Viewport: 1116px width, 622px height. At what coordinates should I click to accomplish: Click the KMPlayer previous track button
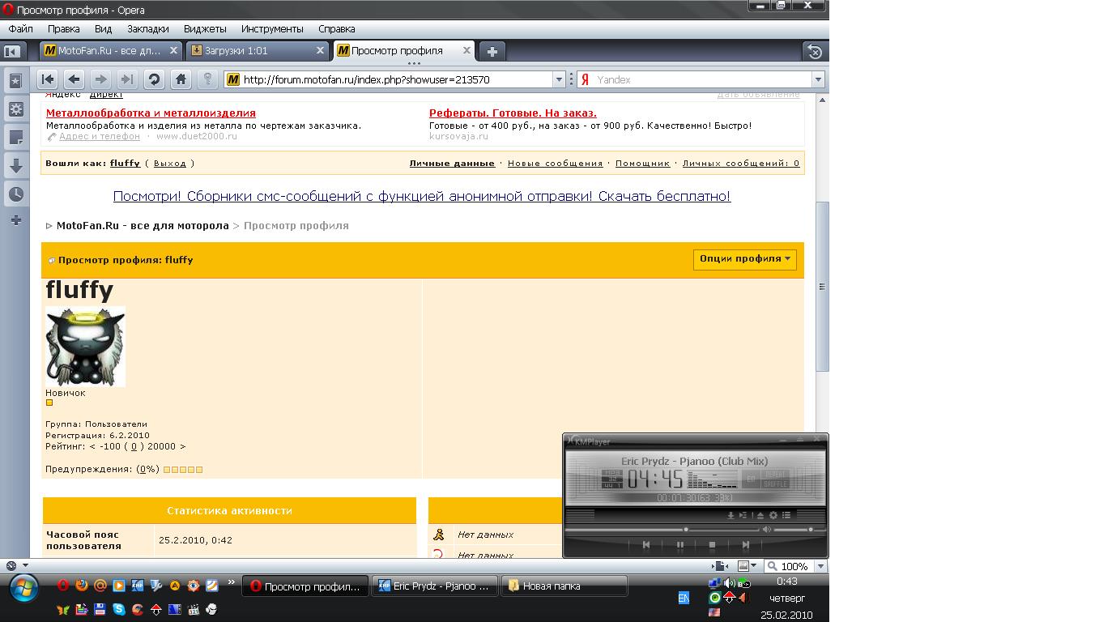[x=646, y=545]
